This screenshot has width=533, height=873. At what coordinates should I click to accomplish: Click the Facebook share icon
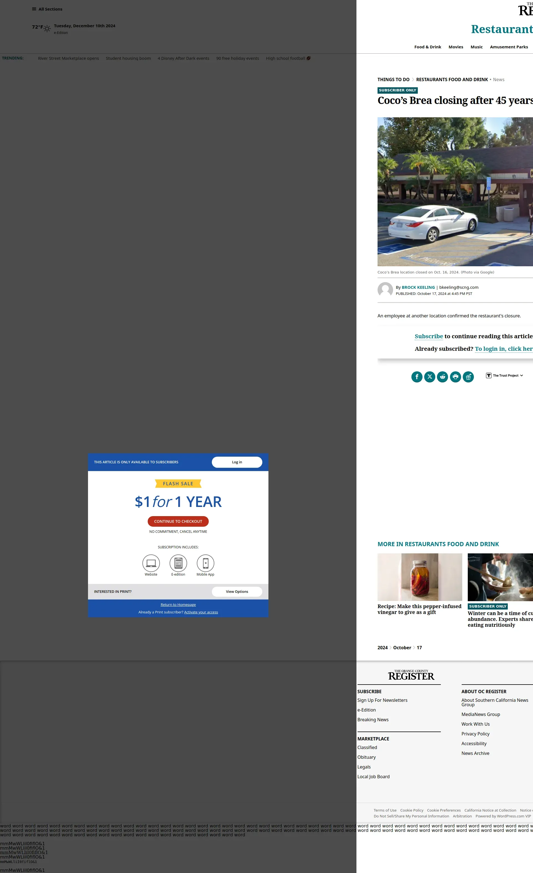click(417, 377)
